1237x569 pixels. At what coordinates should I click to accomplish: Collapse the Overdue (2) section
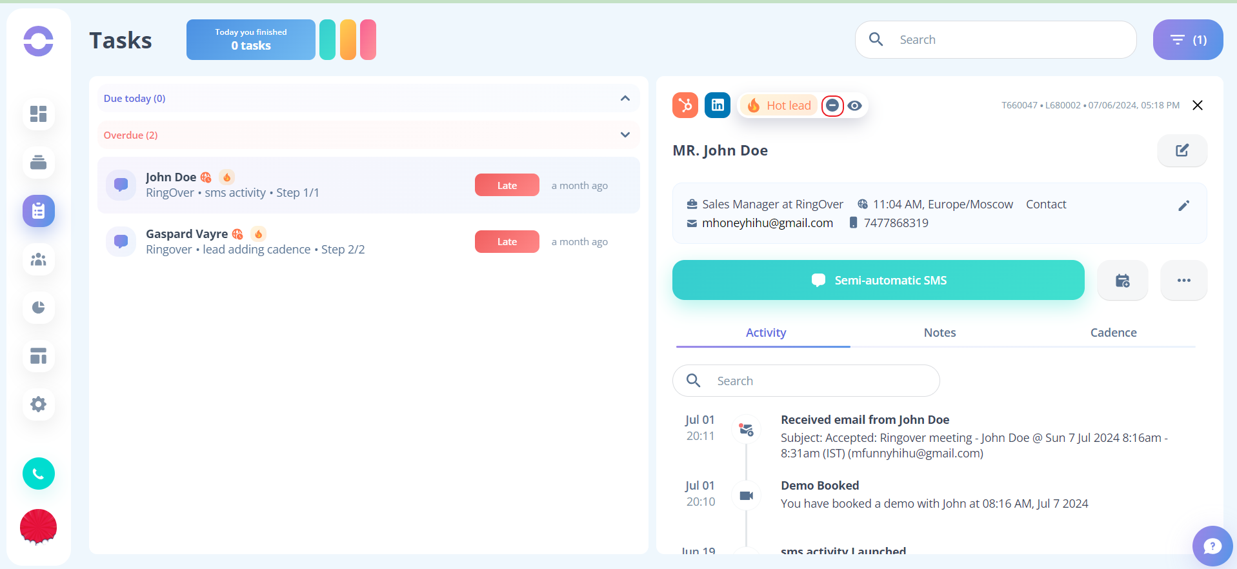pyautogui.click(x=368, y=135)
